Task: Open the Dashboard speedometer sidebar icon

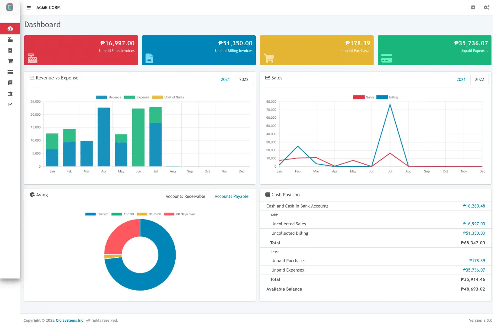Action: click(10, 29)
